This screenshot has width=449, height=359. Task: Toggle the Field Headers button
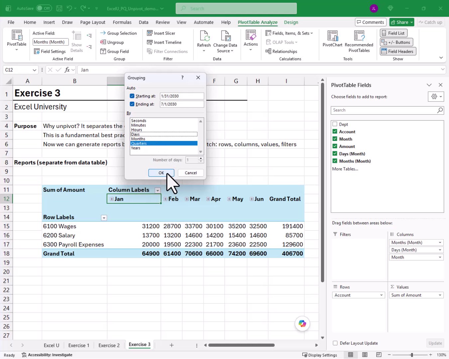398,51
